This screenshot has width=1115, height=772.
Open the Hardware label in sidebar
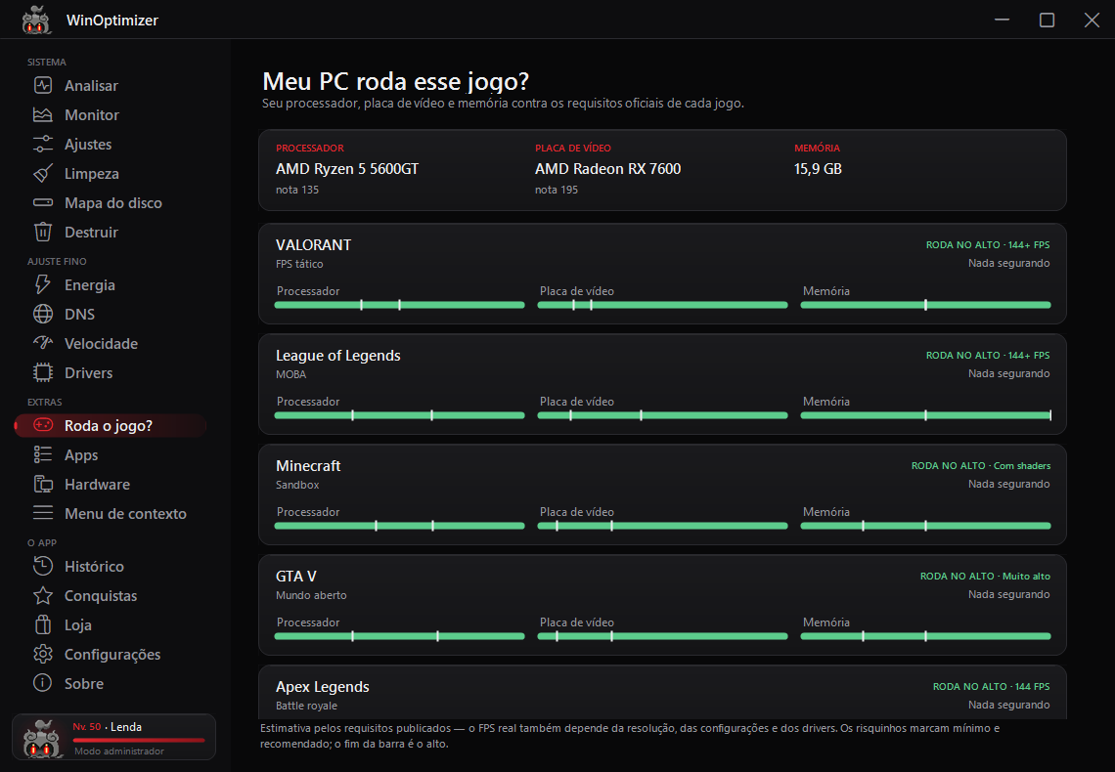(x=98, y=485)
